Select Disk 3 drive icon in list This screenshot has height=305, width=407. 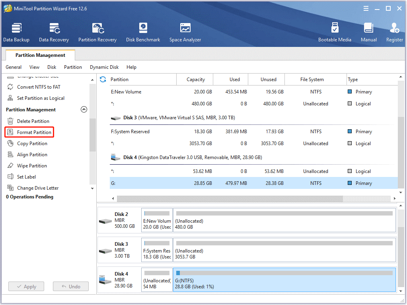115,118
